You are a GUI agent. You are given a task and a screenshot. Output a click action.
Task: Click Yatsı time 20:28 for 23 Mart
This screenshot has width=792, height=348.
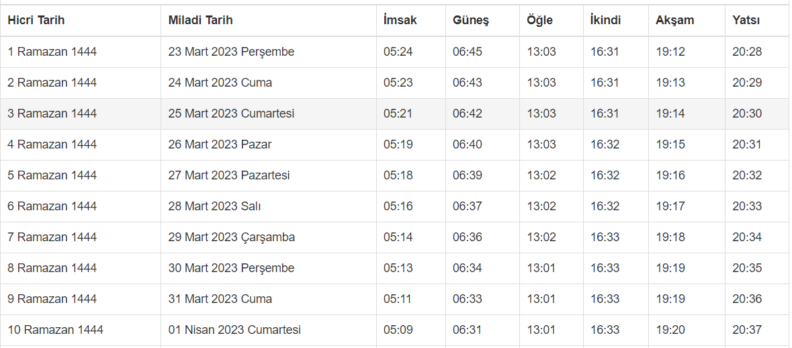point(747,52)
